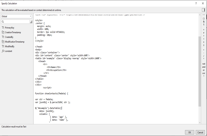This screenshot has height=136, width=207.
Task: Click the sort fields icon beside search
Action: (31, 22)
